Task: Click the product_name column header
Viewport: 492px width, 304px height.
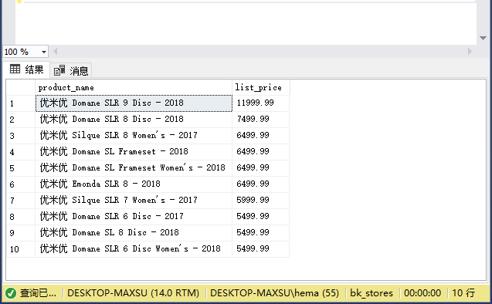Action: pos(134,87)
